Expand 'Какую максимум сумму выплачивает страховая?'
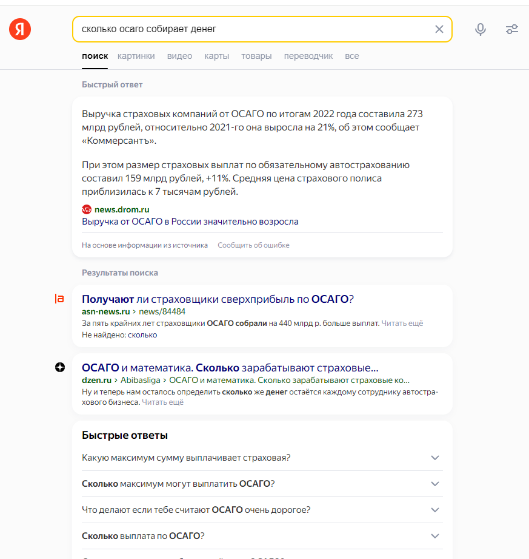Viewport: 529px width, 559px height. pos(262,458)
